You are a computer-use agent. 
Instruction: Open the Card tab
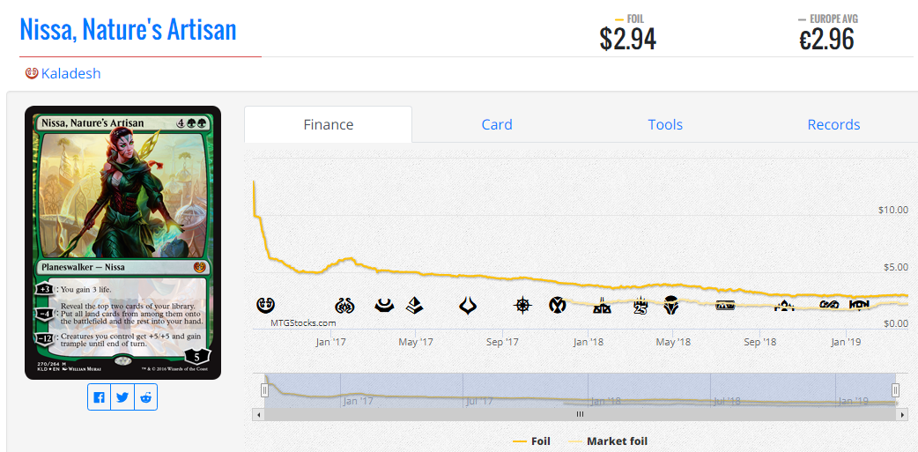[497, 125]
